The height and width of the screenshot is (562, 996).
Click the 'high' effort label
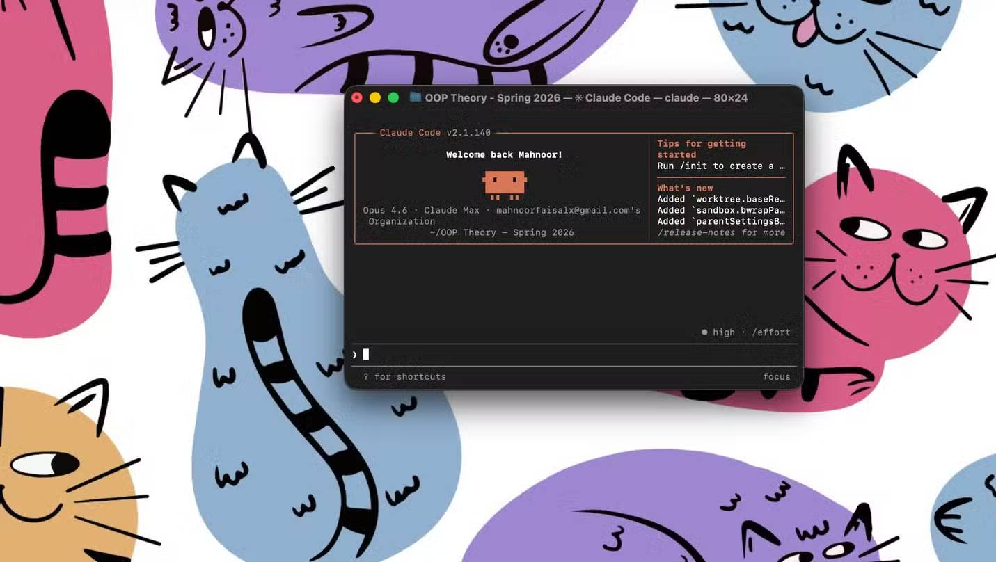coord(724,332)
